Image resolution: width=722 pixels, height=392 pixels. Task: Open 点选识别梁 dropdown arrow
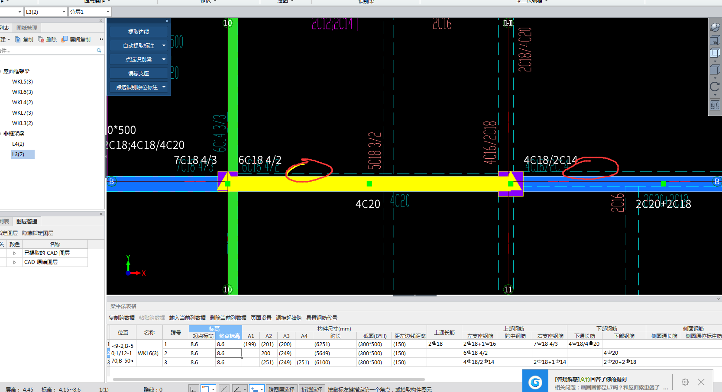click(164, 59)
